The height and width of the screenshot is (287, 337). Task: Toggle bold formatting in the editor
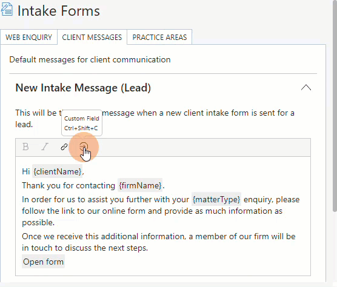pos(25,147)
